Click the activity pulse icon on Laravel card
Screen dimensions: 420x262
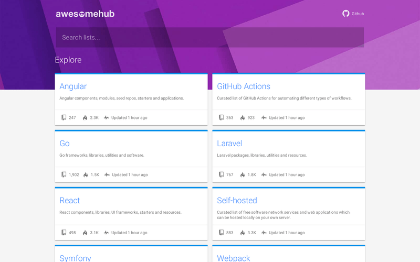click(264, 175)
